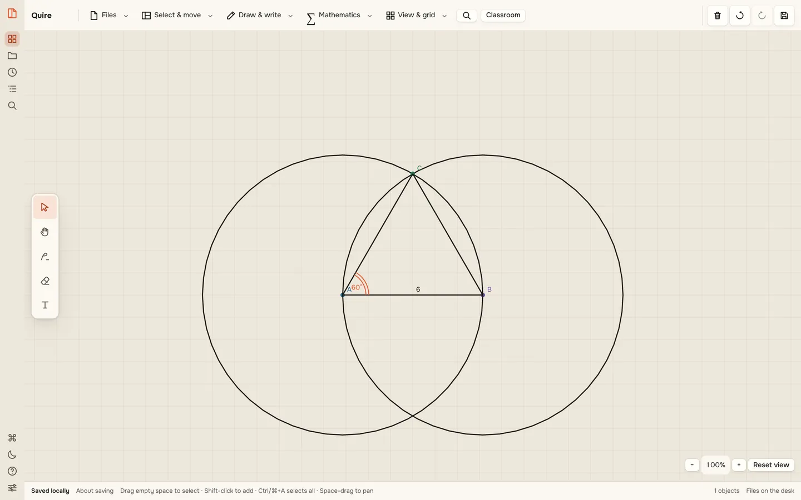This screenshot has width=801, height=500.
Task: Open the command shortcuts icon
Action: pos(12,438)
